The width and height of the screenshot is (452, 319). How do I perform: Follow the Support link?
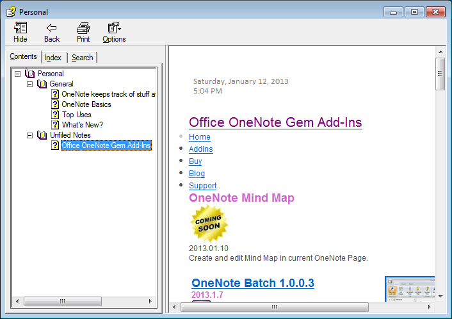(x=203, y=186)
